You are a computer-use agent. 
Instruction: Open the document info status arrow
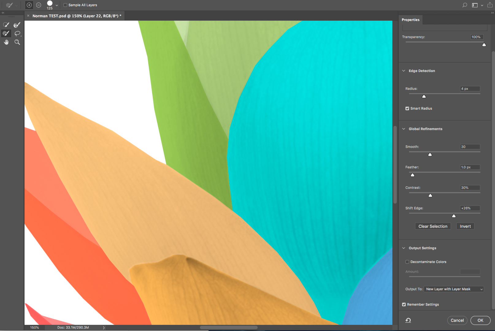(104, 328)
